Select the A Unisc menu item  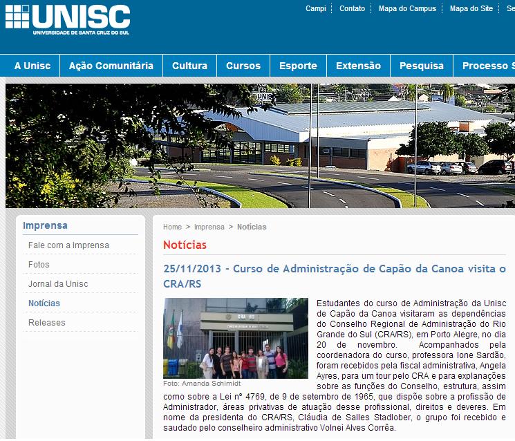coord(32,66)
